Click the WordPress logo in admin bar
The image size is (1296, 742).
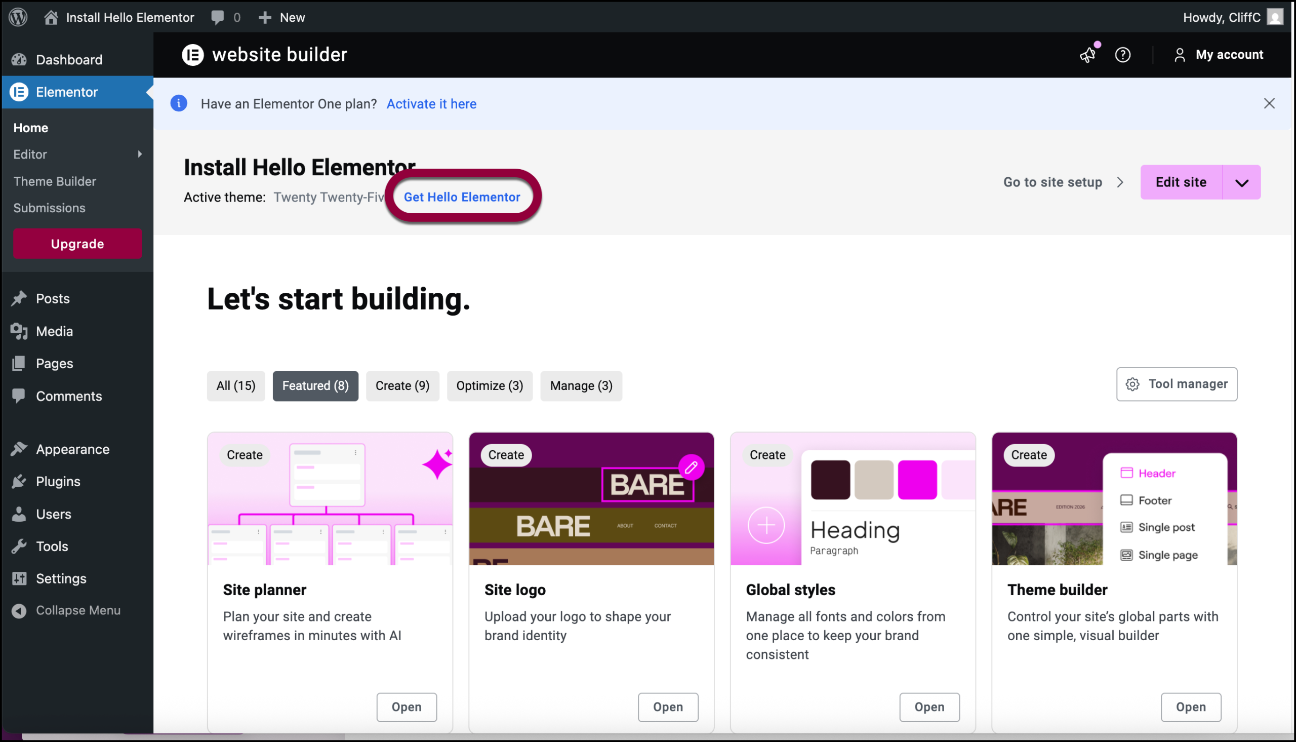18,17
